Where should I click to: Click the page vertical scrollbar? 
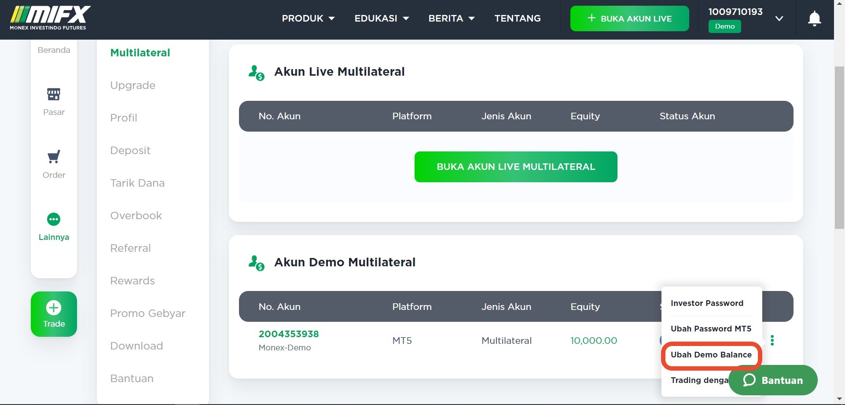point(839,147)
